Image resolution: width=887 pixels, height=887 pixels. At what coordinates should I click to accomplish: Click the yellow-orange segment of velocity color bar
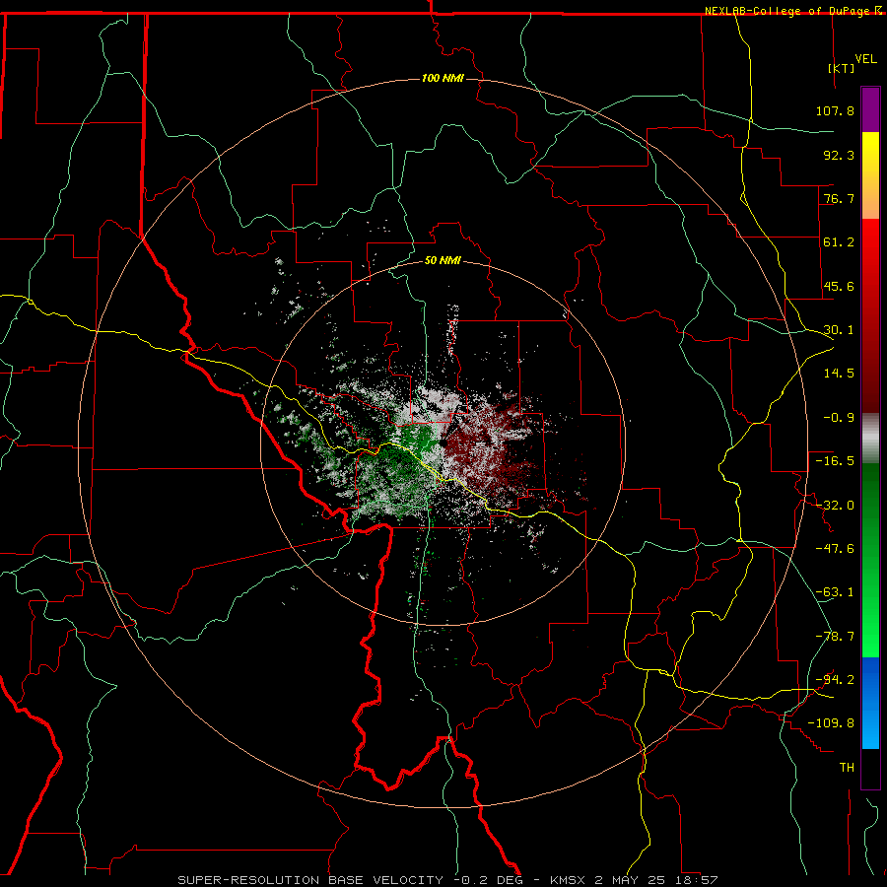point(870,175)
